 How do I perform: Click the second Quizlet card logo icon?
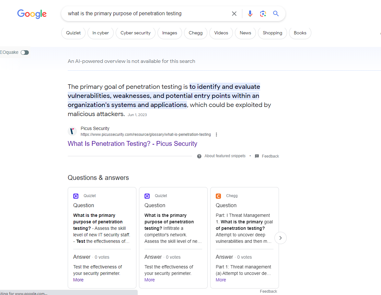147,196
